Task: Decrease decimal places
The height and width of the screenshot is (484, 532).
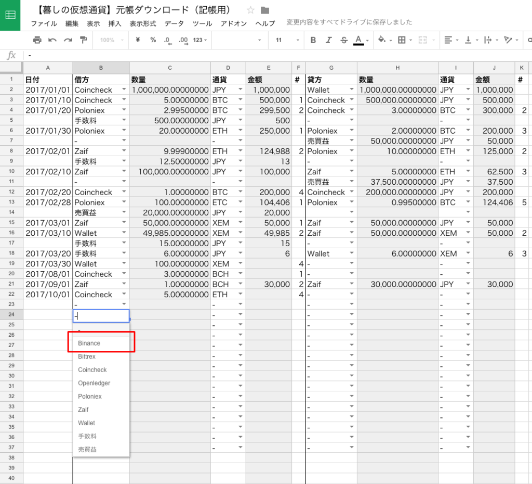Action: (168, 40)
